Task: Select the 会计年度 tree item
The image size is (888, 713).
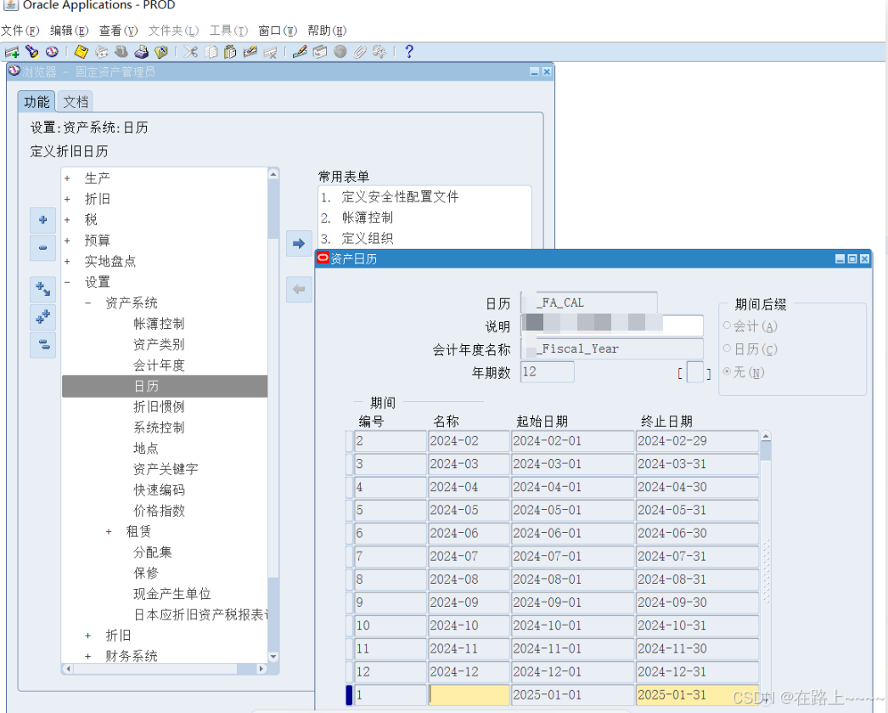Action: [x=159, y=365]
